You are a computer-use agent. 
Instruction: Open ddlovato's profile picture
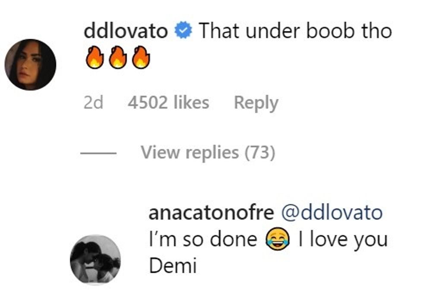30,65
